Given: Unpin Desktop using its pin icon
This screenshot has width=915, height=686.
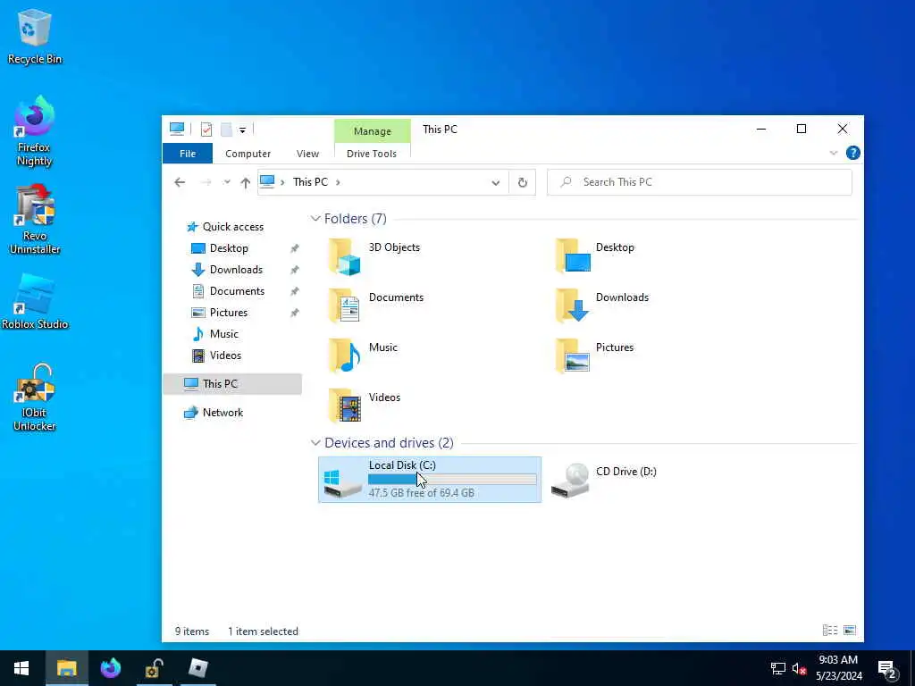Looking at the screenshot, I should click(295, 248).
